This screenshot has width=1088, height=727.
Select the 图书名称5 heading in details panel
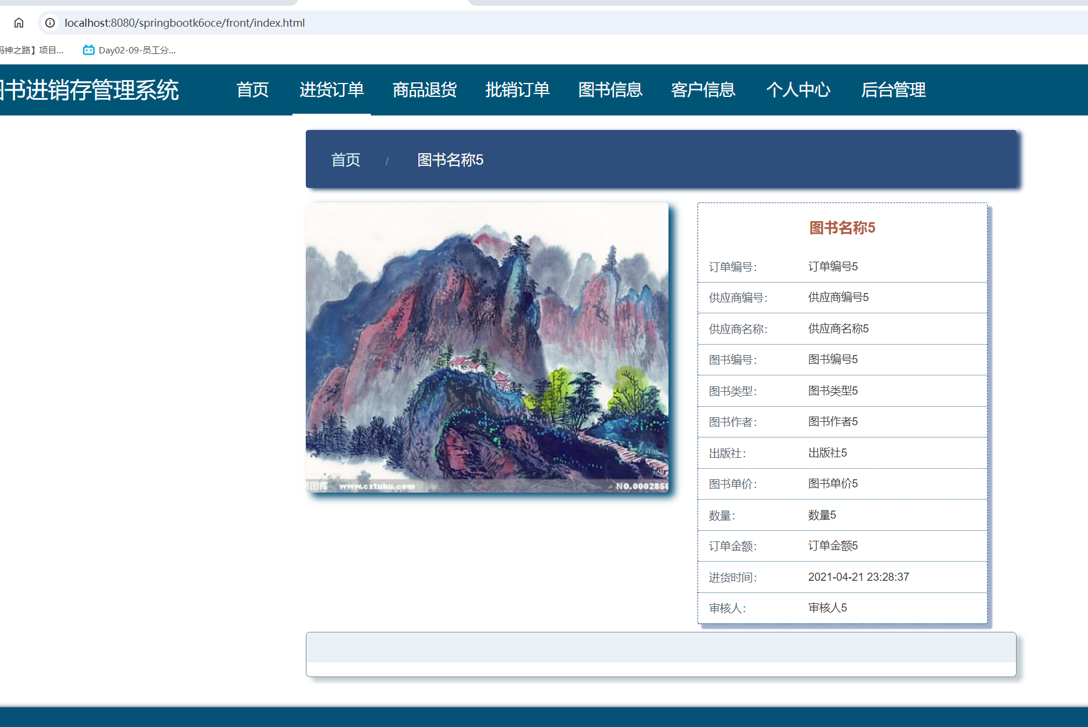[x=843, y=228]
